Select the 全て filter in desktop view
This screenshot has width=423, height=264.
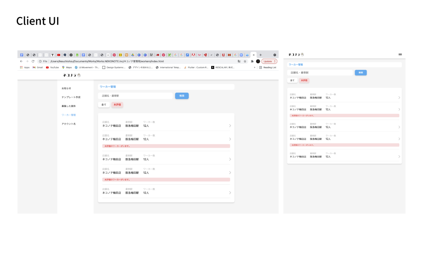click(x=104, y=105)
